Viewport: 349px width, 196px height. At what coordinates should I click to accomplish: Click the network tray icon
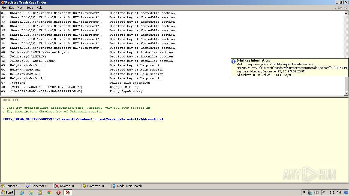(x=310, y=192)
